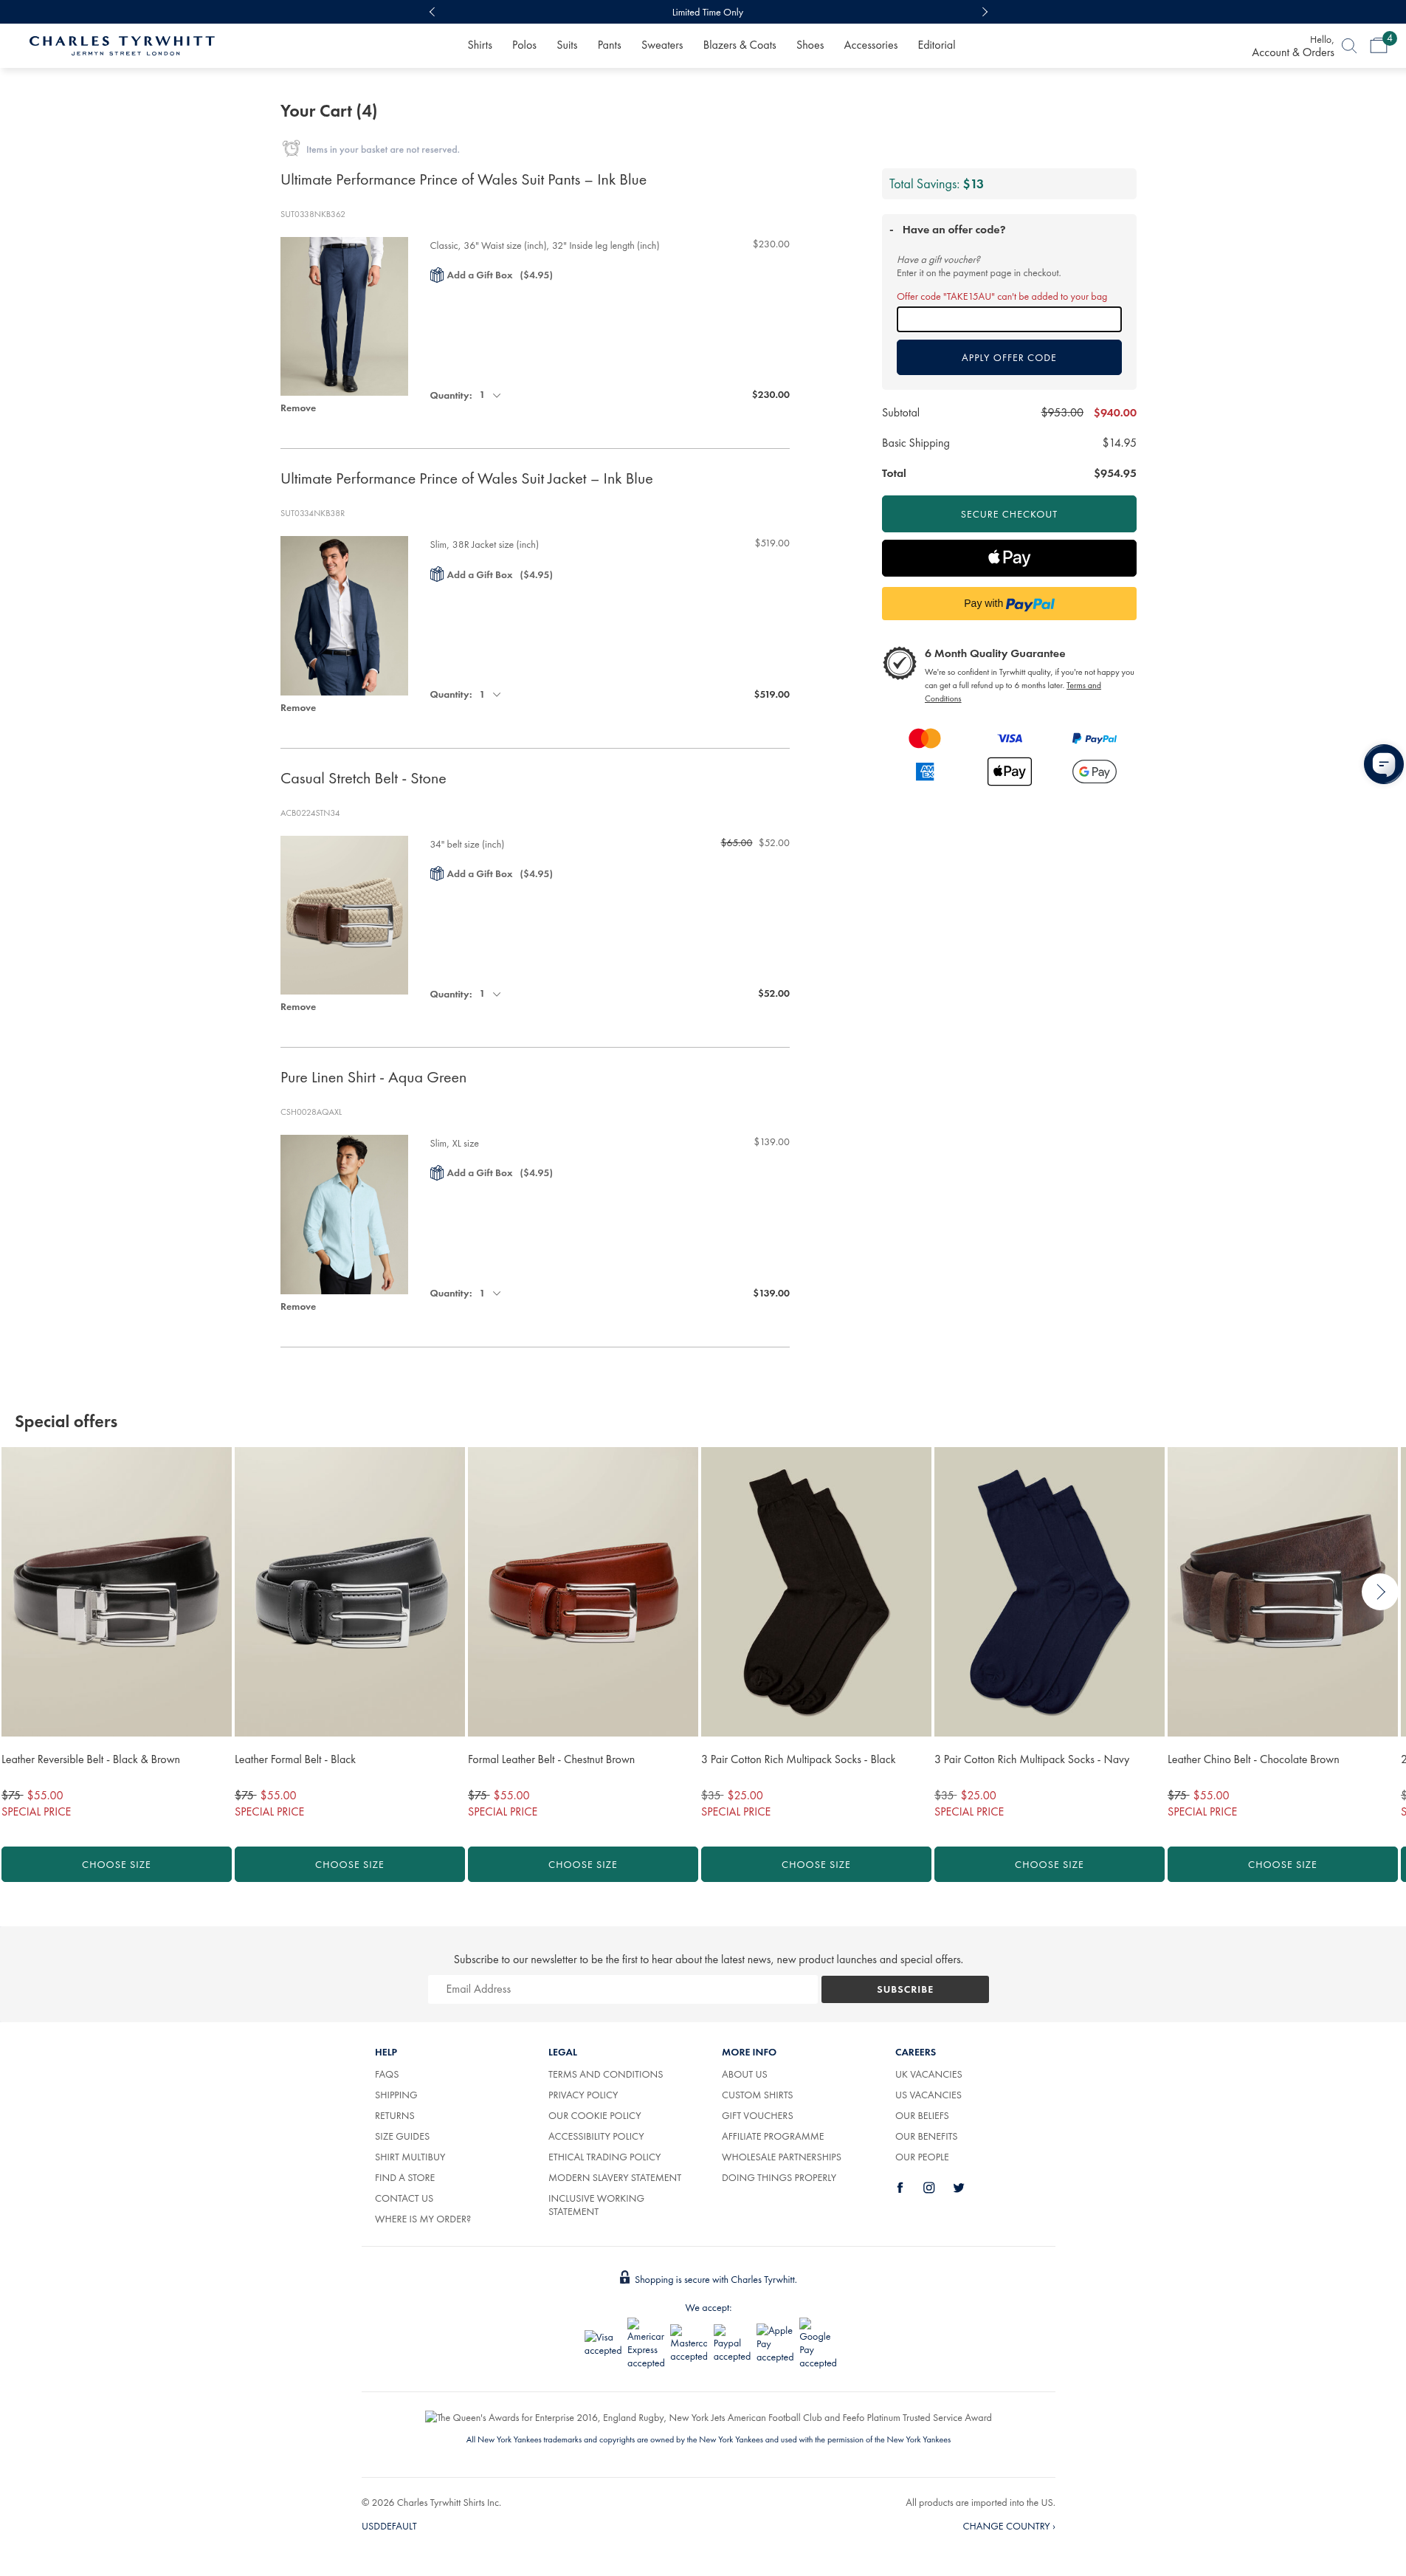
Task: Open quantity dropdown for Stretch Belt
Action: pos(489,994)
